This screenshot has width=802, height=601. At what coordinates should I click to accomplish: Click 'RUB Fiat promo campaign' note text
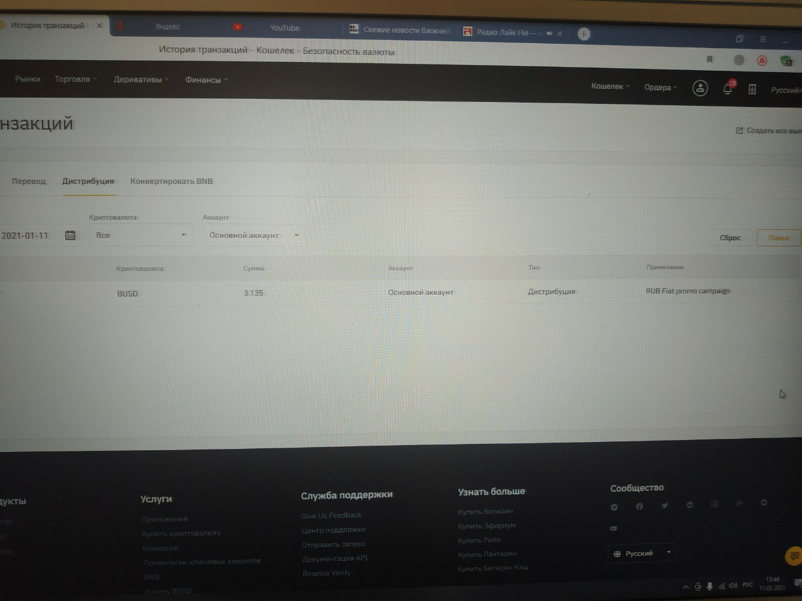(x=688, y=291)
